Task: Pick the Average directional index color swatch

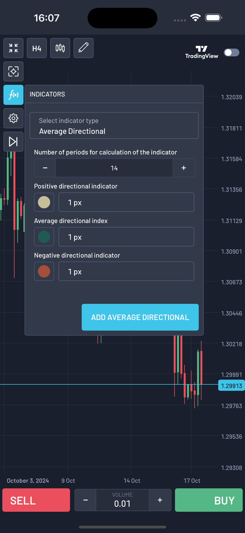Action: pos(44,237)
